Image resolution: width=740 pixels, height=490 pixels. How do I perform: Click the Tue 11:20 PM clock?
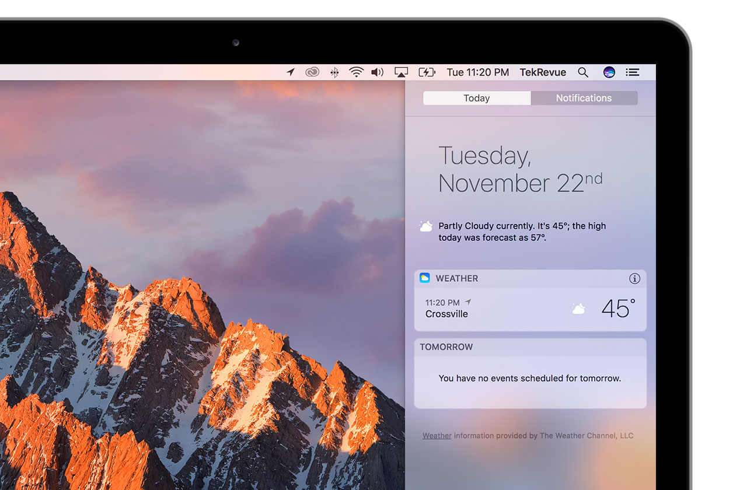coord(477,72)
